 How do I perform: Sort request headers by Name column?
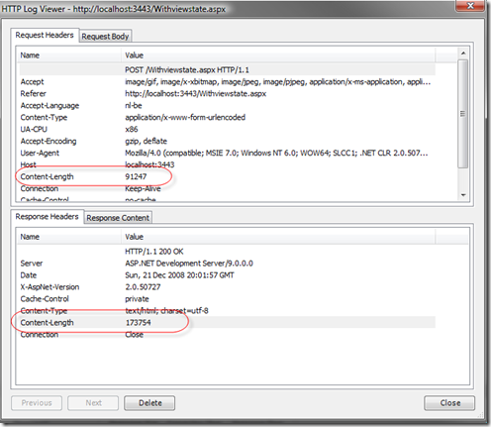click(70, 55)
